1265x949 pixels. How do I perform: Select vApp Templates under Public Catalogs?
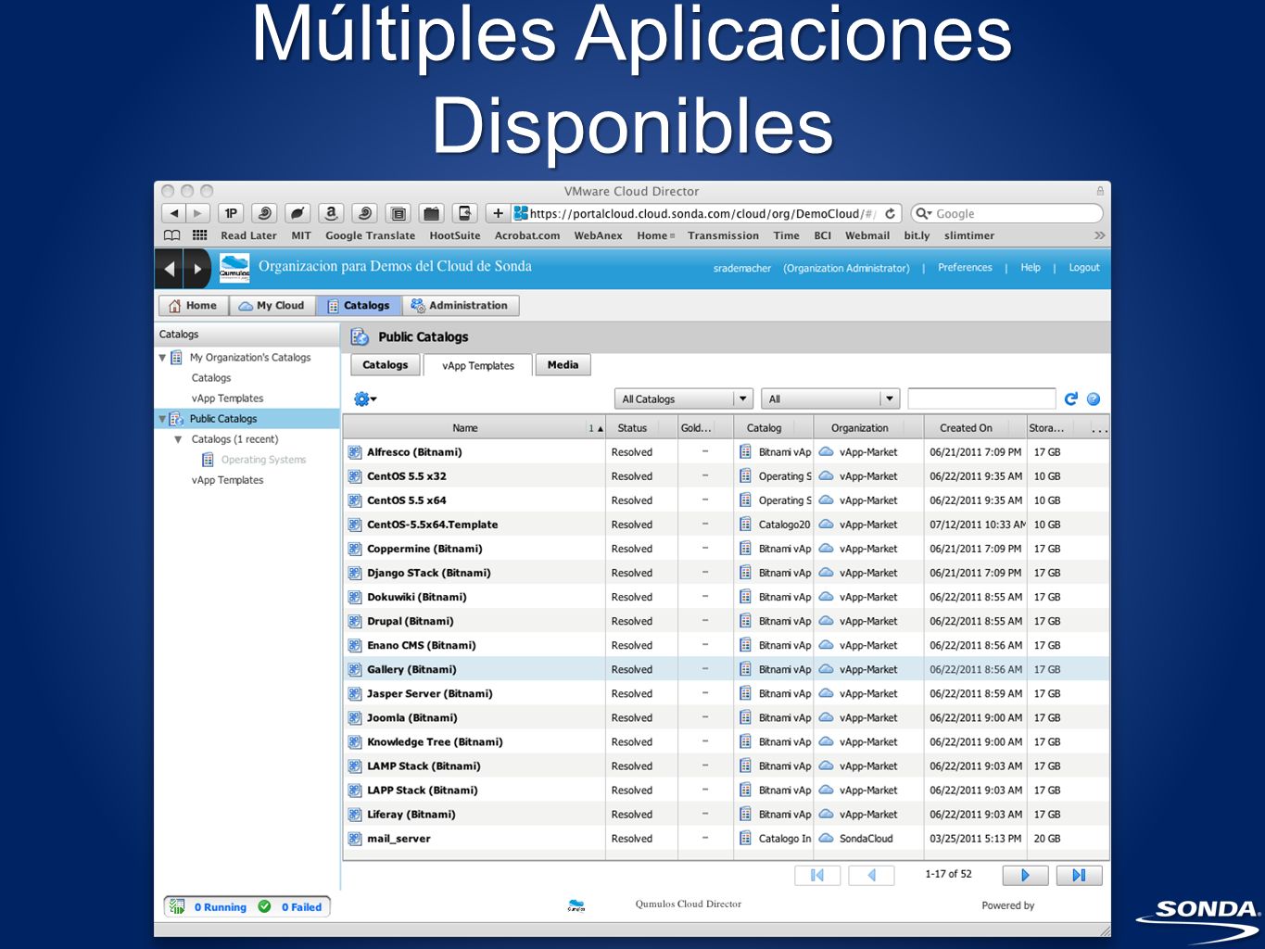click(x=227, y=480)
